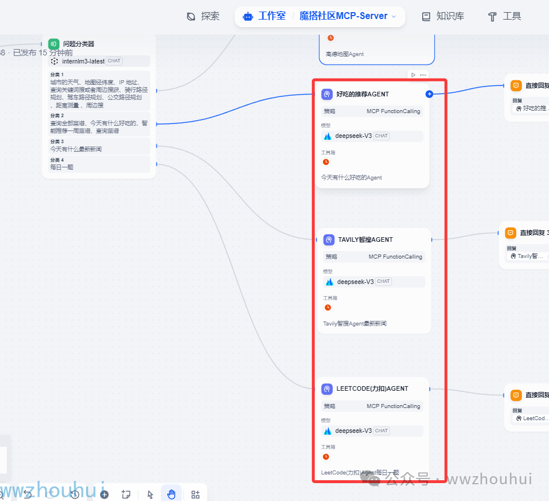Image resolution: width=549 pixels, height=501 pixels.
Task: Click the organize nodes layout icon
Action: pyautogui.click(x=195, y=495)
